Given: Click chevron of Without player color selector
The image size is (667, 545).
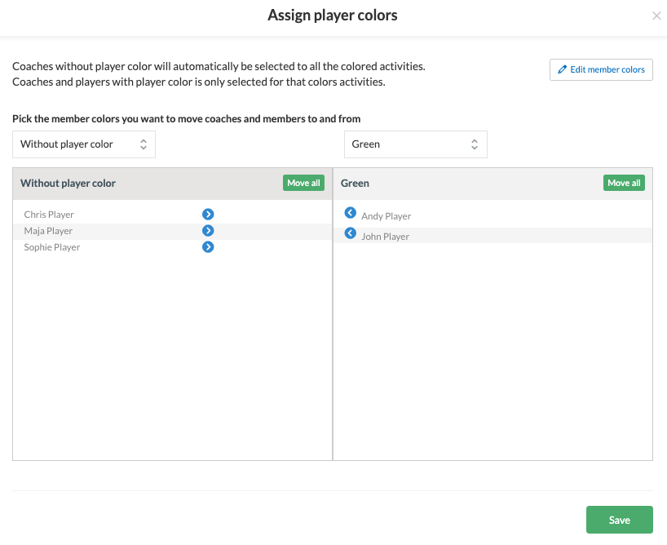Looking at the screenshot, I should pyautogui.click(x=144, y=144).
